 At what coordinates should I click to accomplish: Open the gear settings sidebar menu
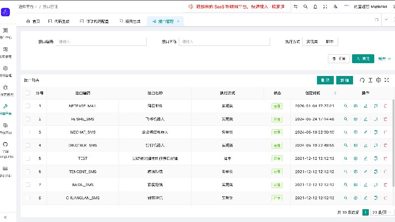5,68
